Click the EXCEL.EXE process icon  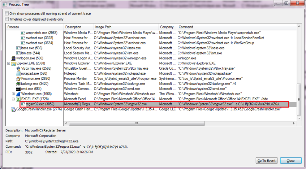point(18,99)
